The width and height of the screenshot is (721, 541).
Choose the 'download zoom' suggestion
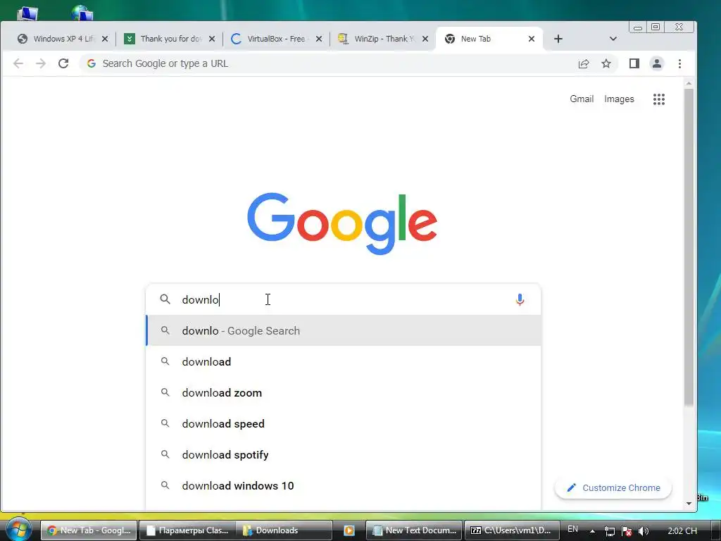(x=343, y=393)
